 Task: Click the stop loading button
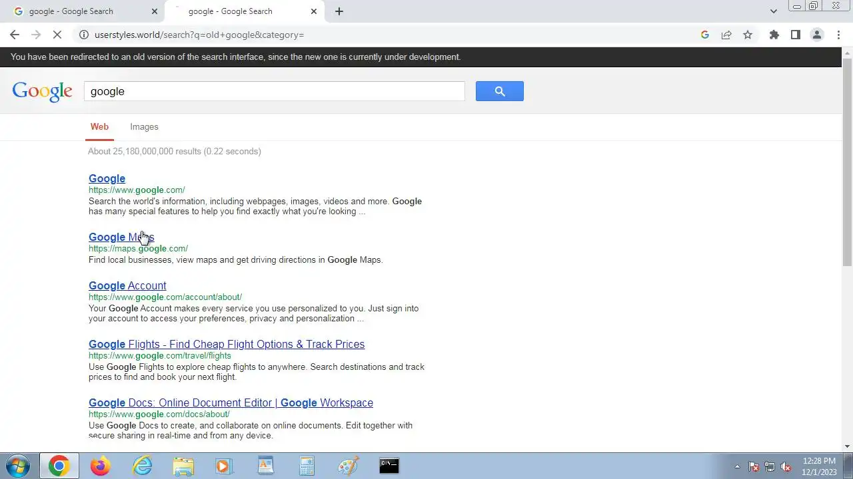57,35
